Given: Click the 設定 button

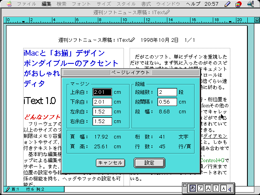Looking at the screenshot, I should (x=149, y=163).
